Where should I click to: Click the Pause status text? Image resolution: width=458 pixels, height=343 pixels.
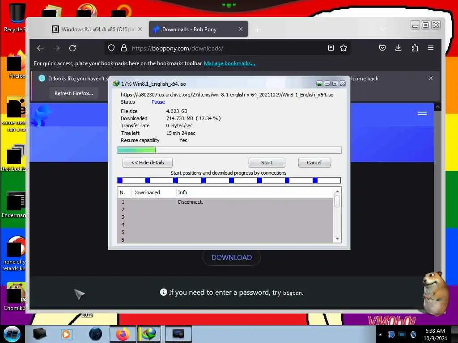(x=158, y=102)
